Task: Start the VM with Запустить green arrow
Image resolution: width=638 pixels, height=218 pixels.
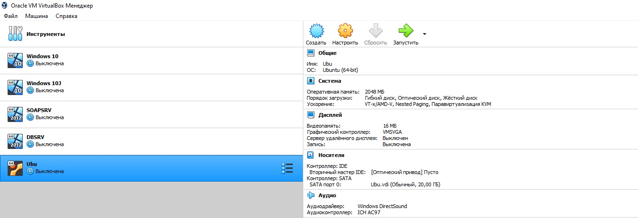Action: point(406,31)
